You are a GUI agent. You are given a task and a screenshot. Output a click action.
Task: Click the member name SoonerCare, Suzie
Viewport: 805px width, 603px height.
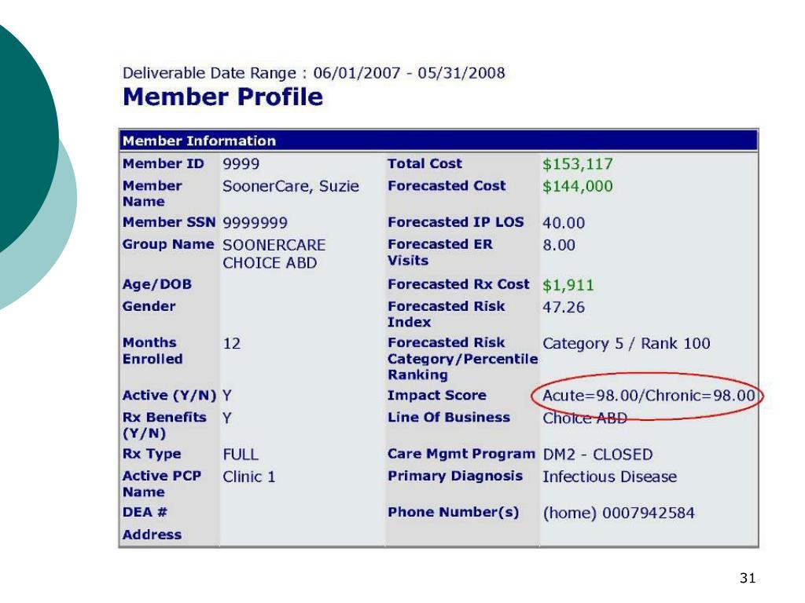291,186
